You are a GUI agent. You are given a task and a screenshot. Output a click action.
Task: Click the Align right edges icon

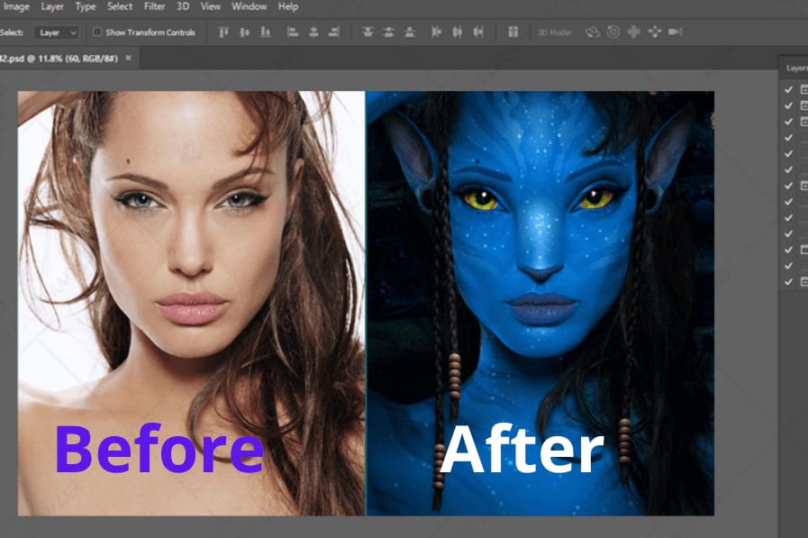pyautogui.click(x=334, y=32)
